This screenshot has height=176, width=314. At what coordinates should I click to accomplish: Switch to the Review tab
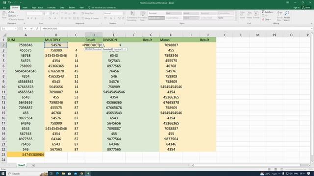(x=72, y=8)
